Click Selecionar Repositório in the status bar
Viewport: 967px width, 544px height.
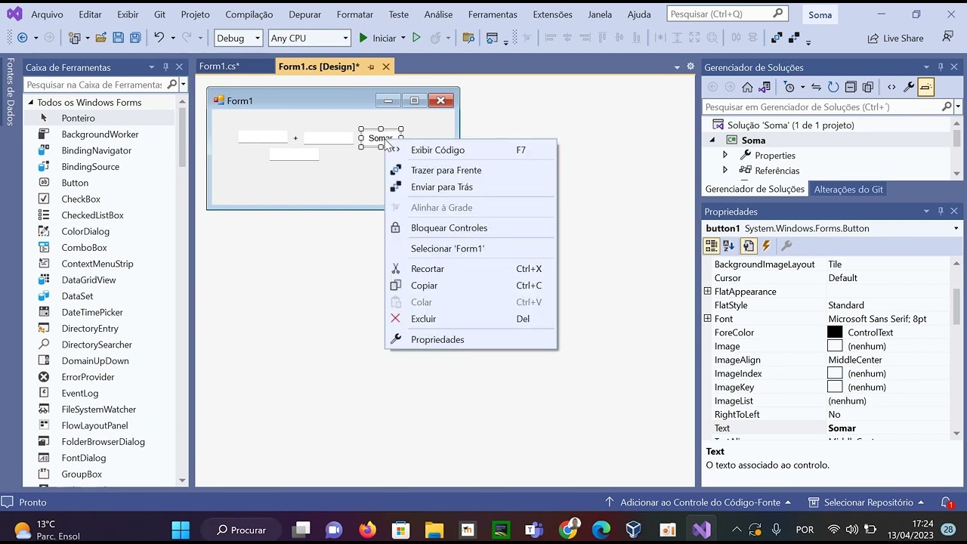(x=867, y=502)
